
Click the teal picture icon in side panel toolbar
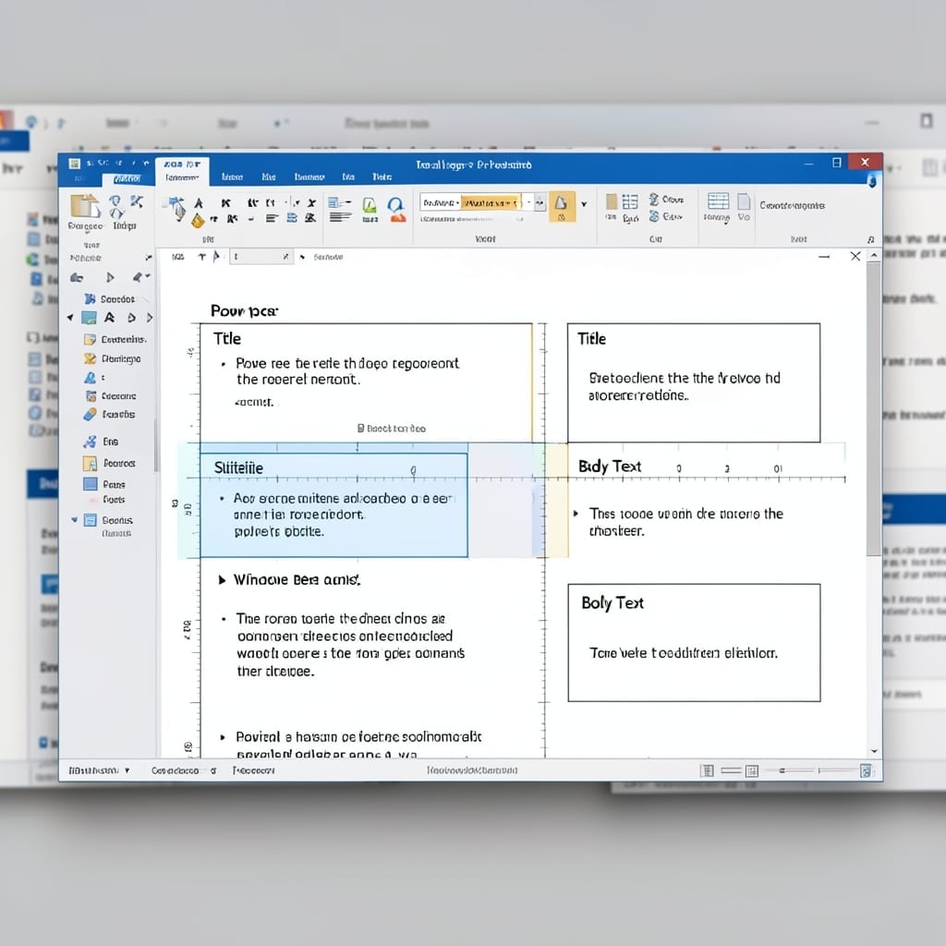pyautogui.click(x=89, y=318)
